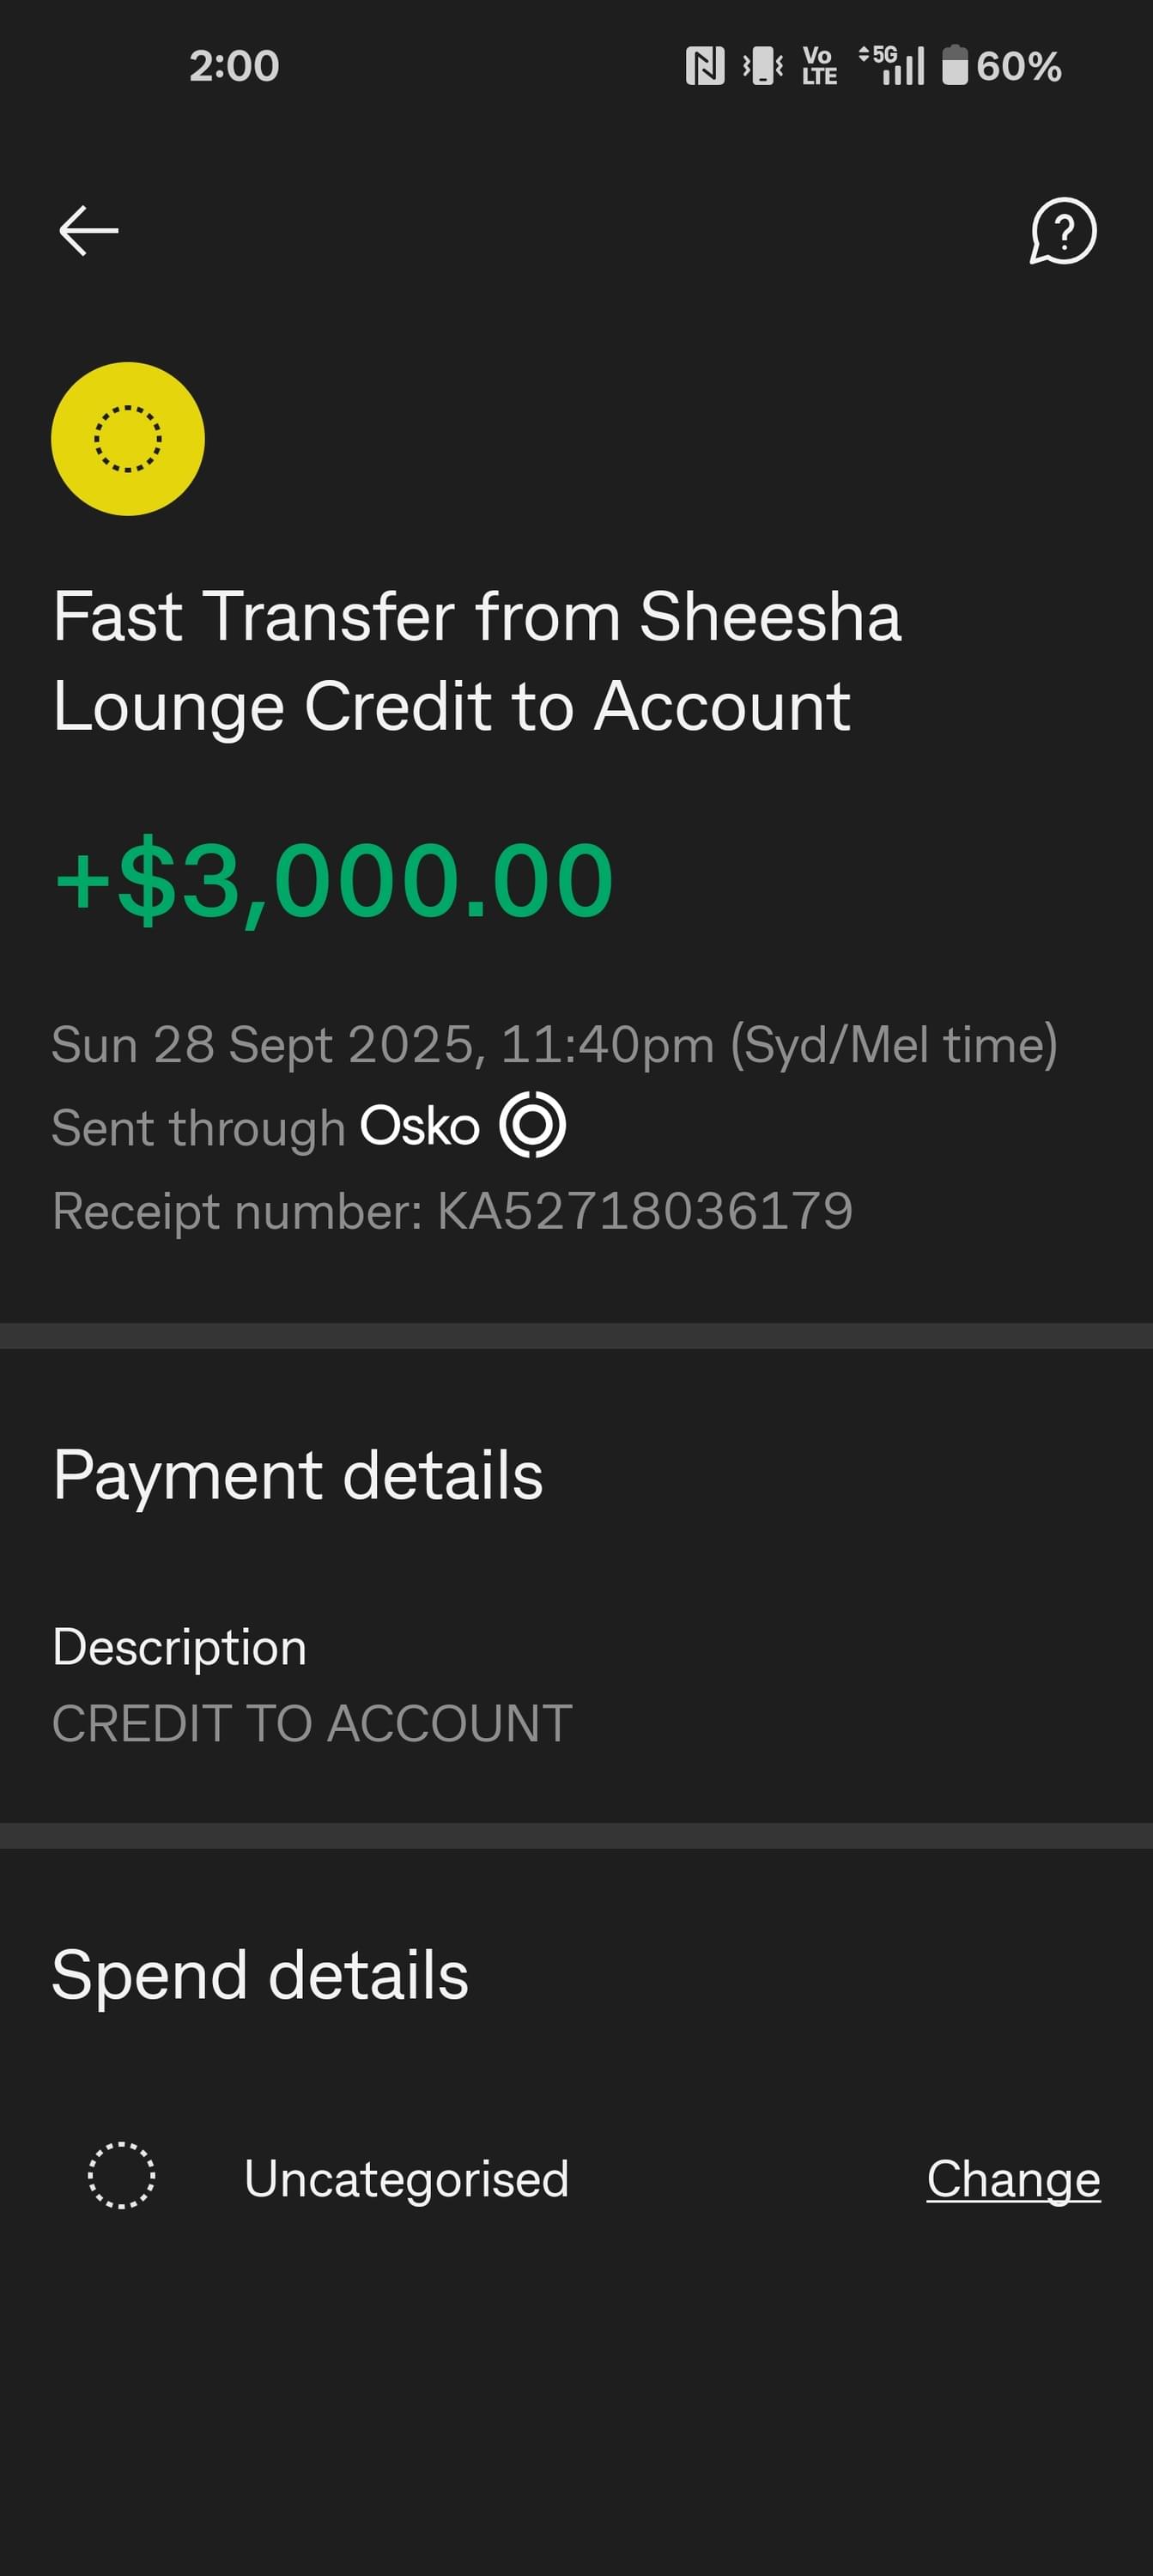
Task: Tap the back arrow
Action: (x=89, y=230)
